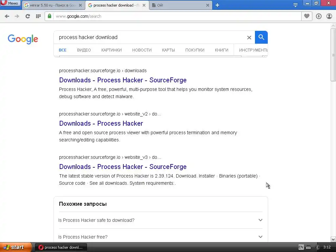Open the ИНСТРУМЕНТЫ search tools
The height and width of the screenshot is (252, 336).
(x=253, y=50)
